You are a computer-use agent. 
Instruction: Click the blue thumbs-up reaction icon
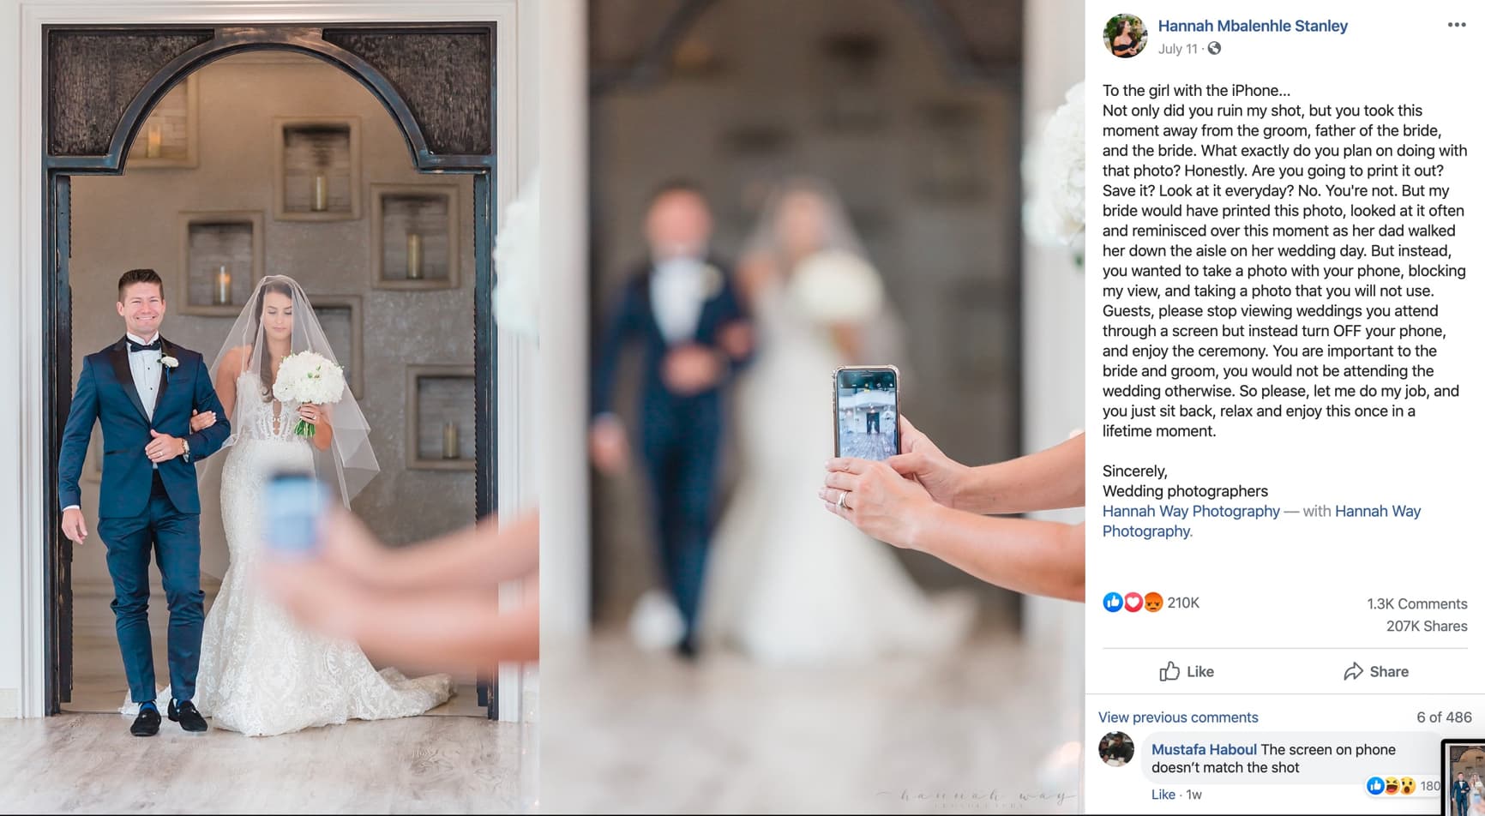pos(1113,603)
